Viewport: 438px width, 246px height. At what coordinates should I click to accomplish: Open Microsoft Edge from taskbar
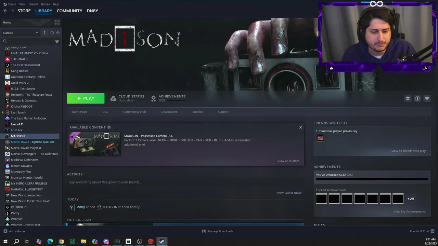(x=50, y=242)
